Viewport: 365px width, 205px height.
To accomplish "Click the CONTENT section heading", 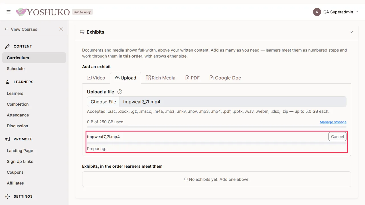I will [23, 46].
